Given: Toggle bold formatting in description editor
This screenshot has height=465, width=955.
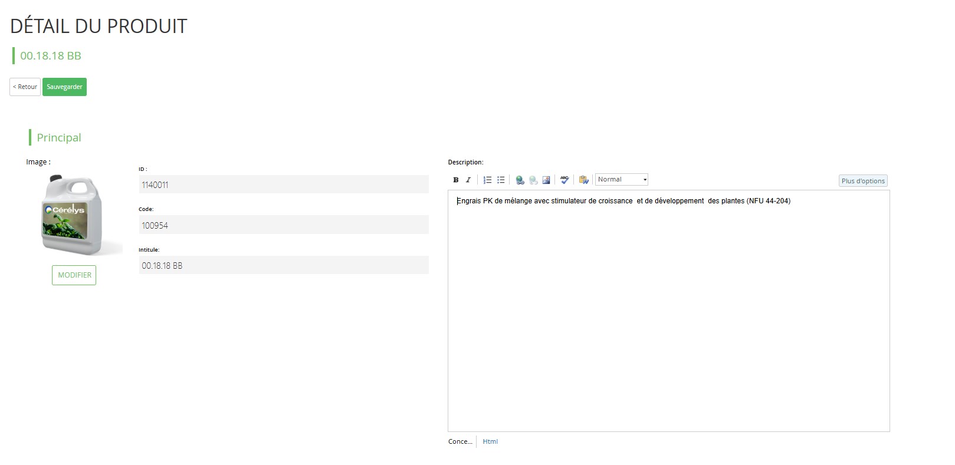Looking at the screenshot, I should tap(455, 180).
